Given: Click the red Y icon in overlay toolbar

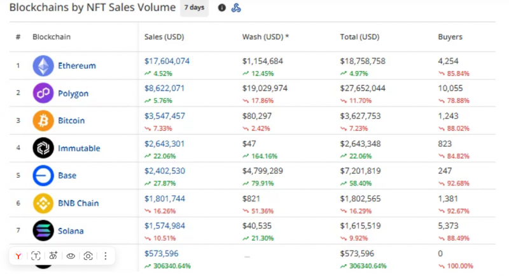Looking at the screenshot, I should [x=18, y=256].
